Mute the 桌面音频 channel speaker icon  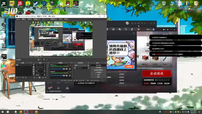coord(67,75)
